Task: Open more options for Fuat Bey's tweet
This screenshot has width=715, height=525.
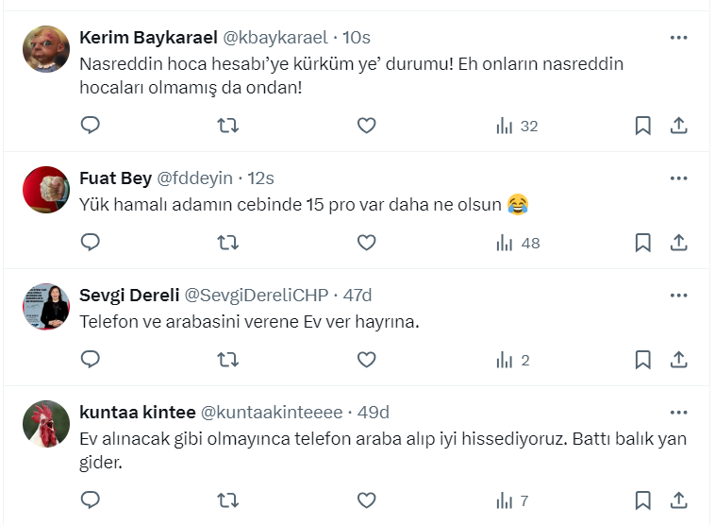Action: (678, 178)
